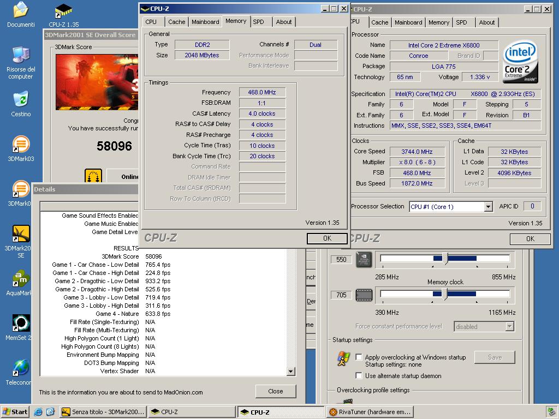This screenshot has width=559, height=419.
Task: Click OK in the CPU-Z Memory window
Action: (x=327, y=238)
